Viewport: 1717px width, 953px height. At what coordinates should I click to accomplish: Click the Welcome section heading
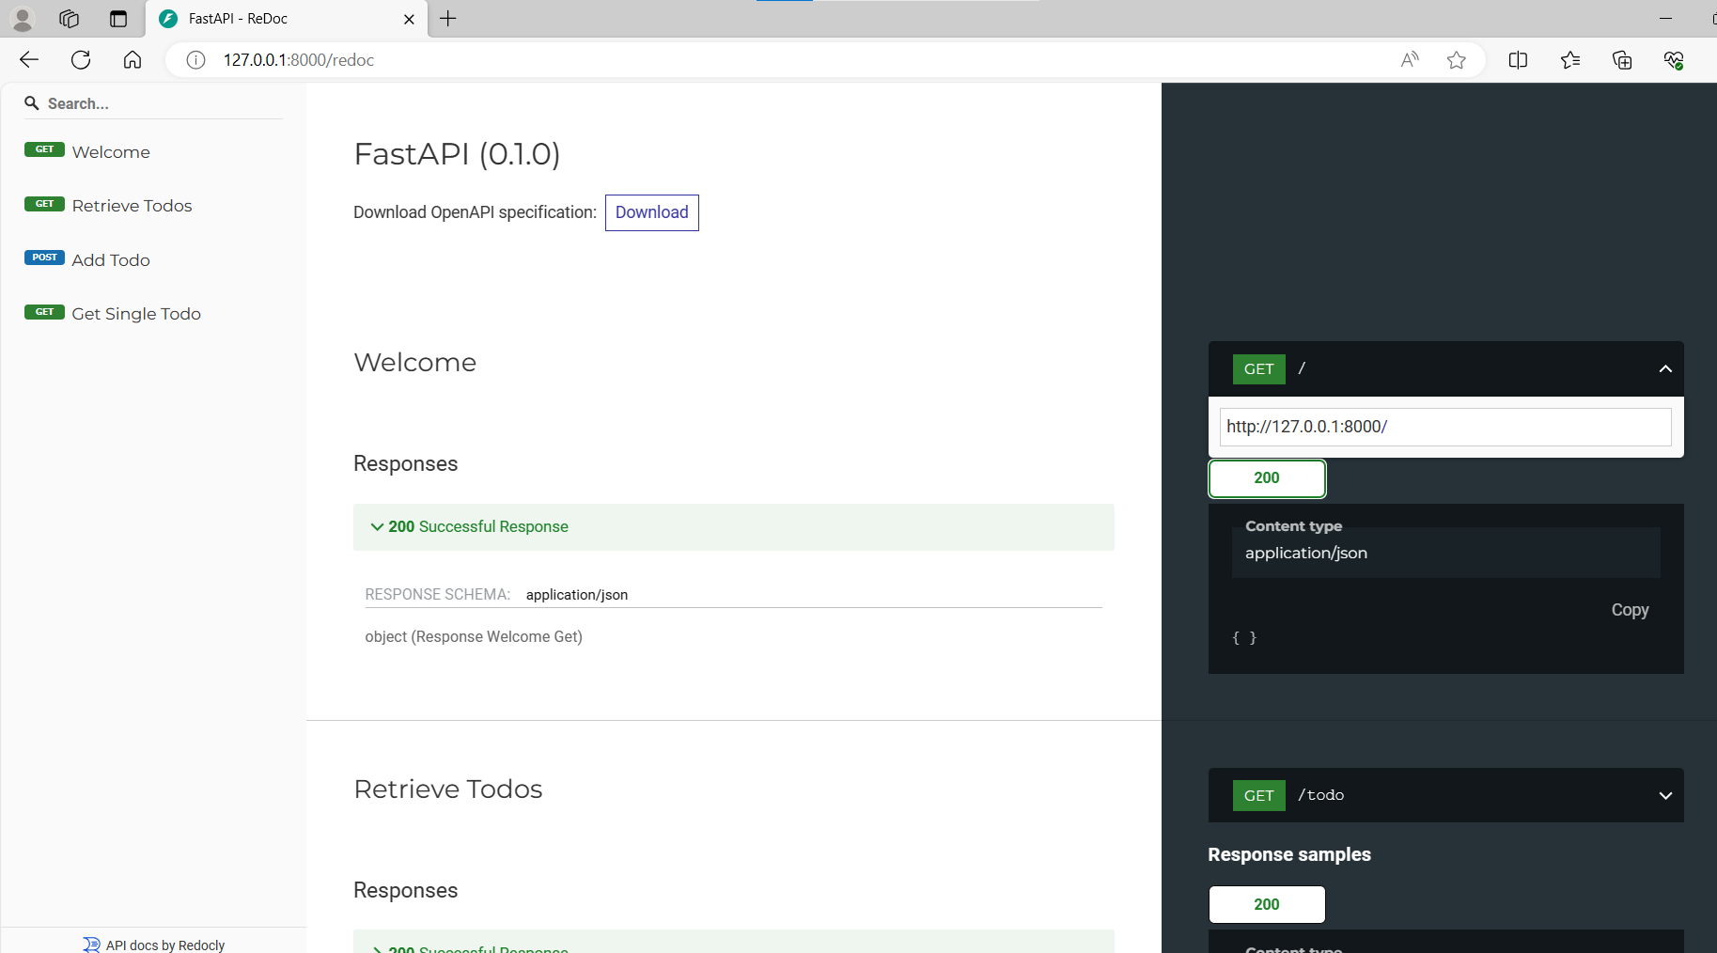(414, 363)
